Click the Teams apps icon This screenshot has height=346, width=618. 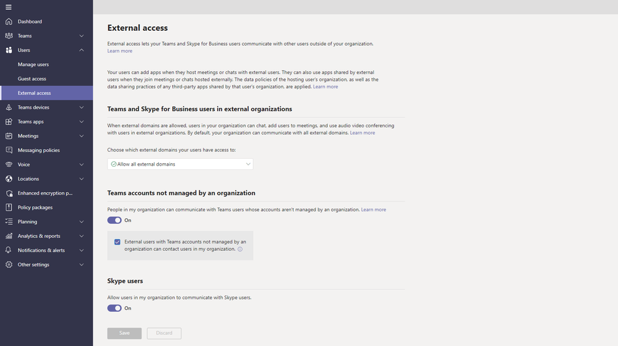coord(9,122)
